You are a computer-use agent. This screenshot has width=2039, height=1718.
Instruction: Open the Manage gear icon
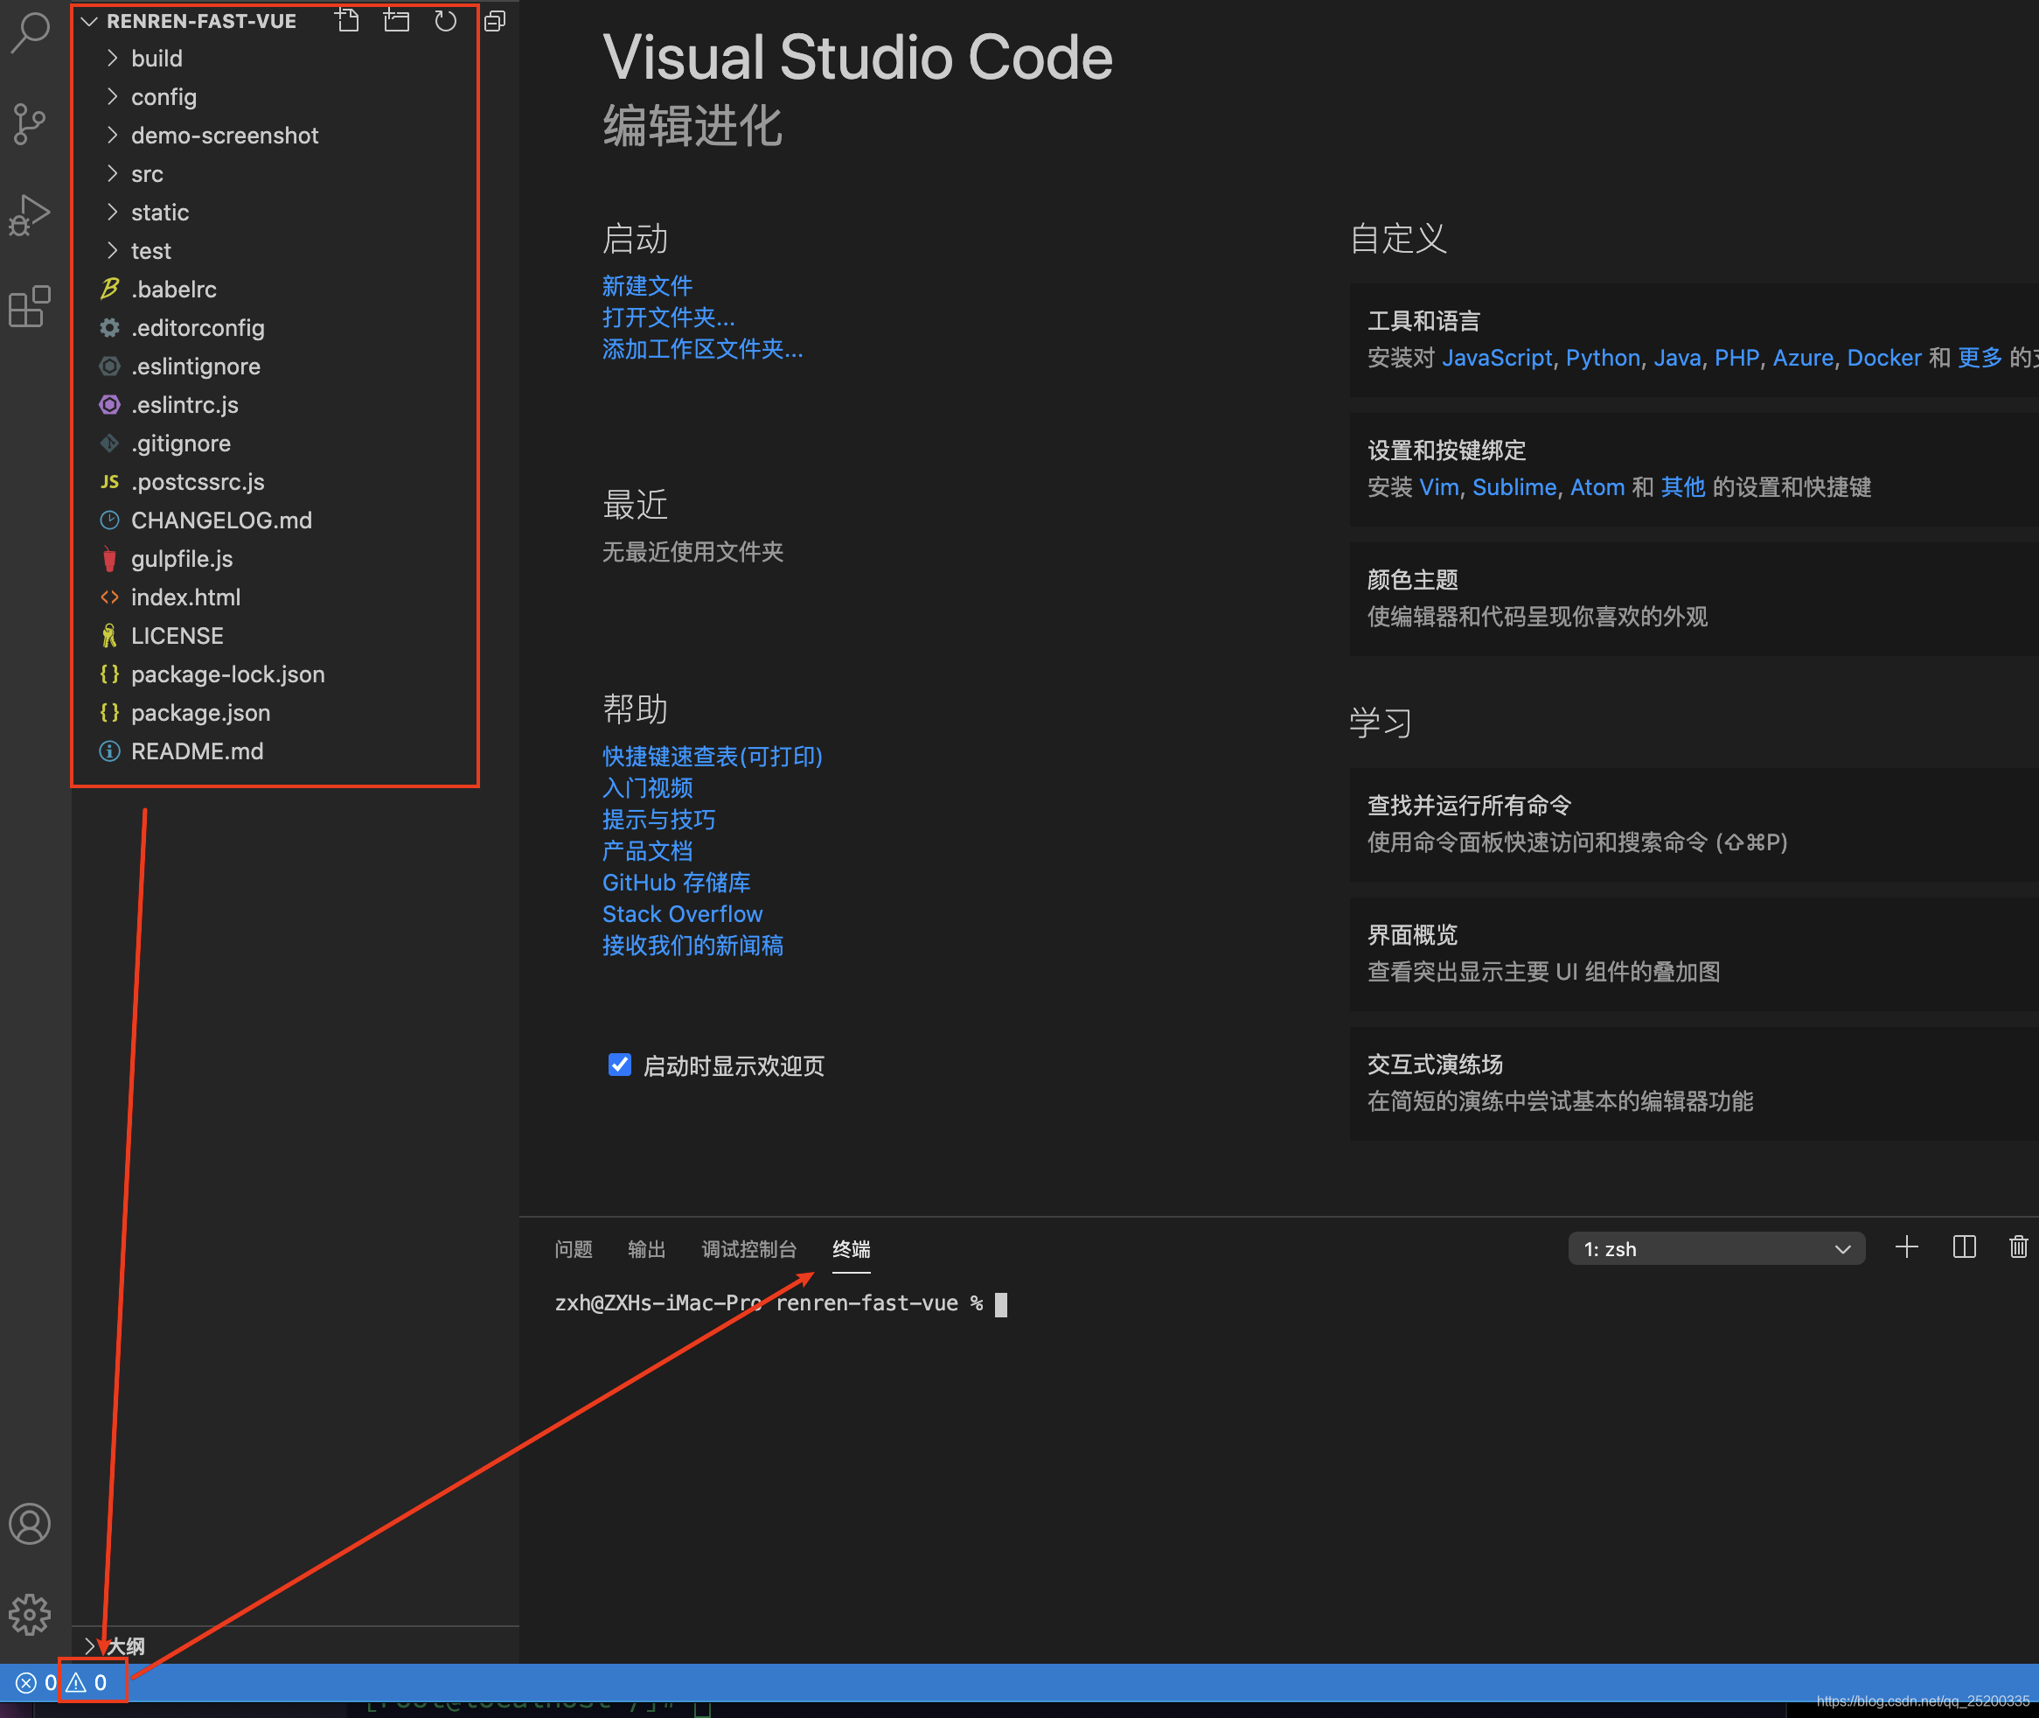click(31, 1615)
